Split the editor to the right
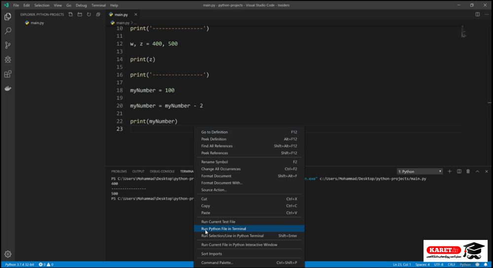493x268 pixels. coord(477,14)
